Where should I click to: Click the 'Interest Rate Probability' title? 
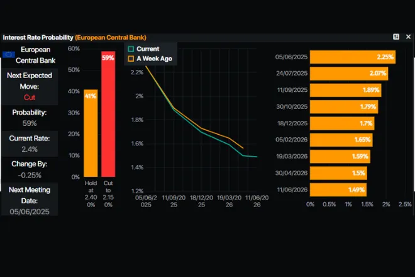38,37
